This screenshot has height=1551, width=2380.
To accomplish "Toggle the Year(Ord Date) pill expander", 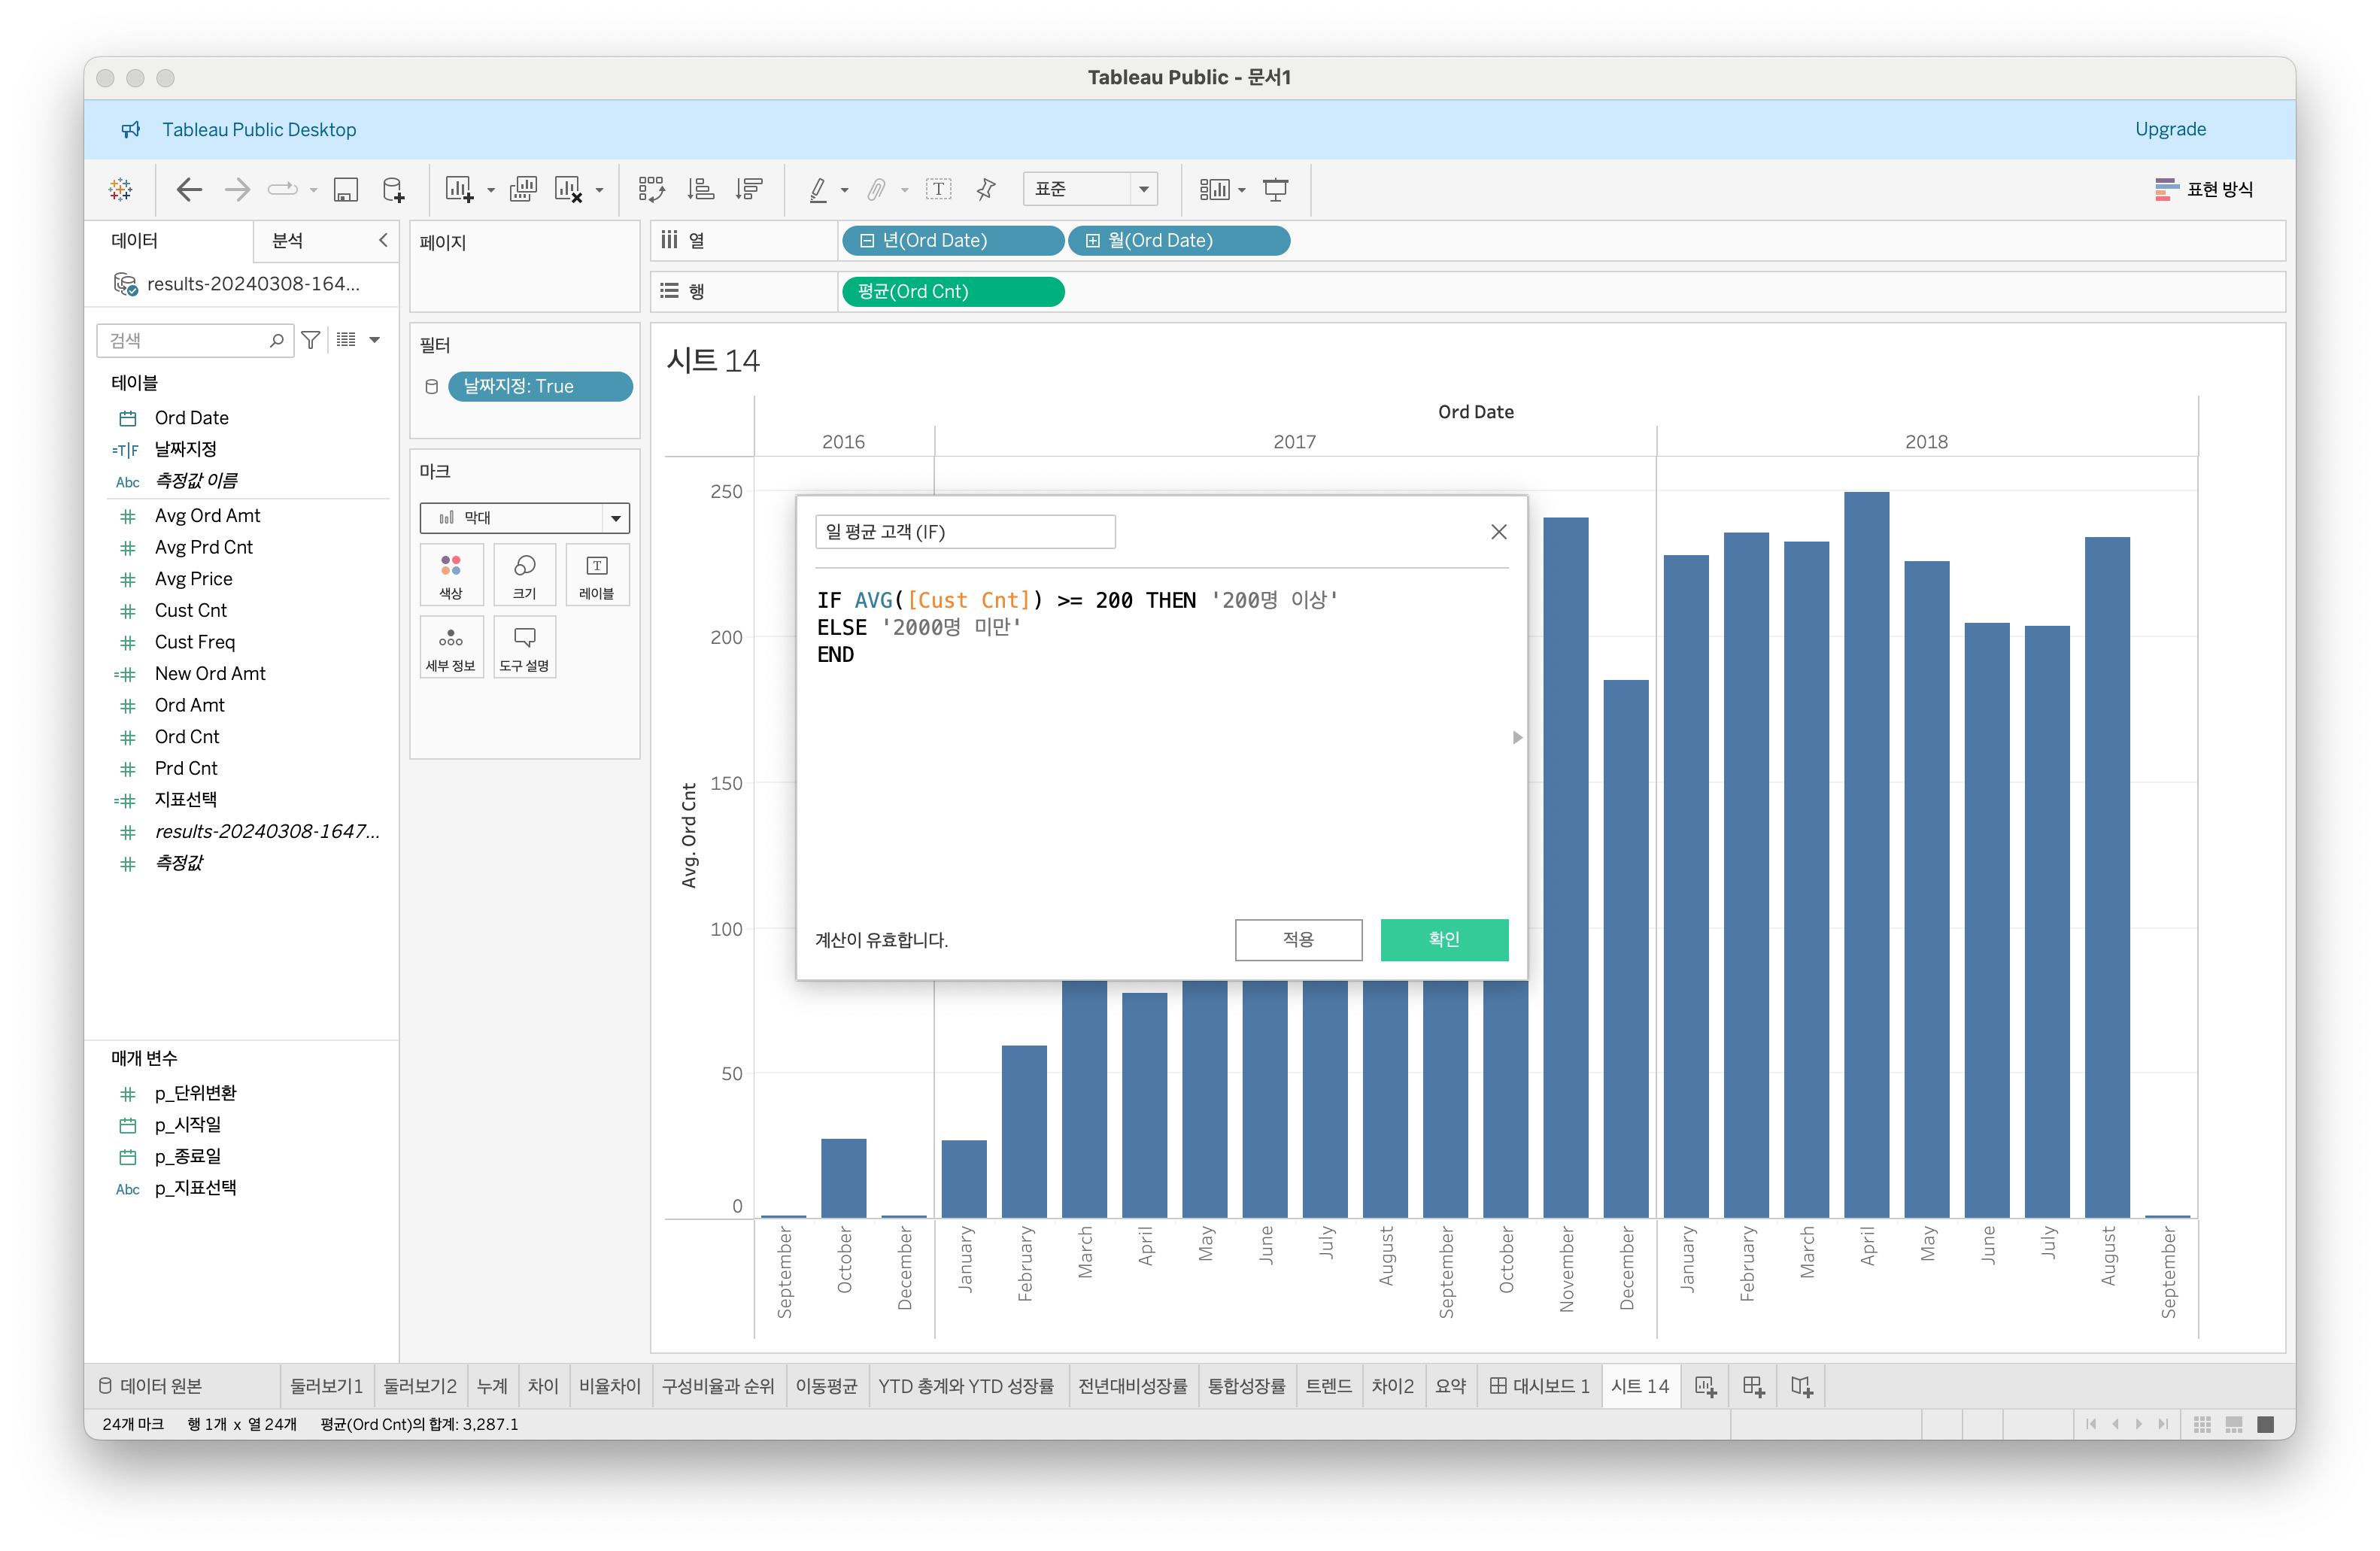I will pyautogui.click(x=867, y=241).
